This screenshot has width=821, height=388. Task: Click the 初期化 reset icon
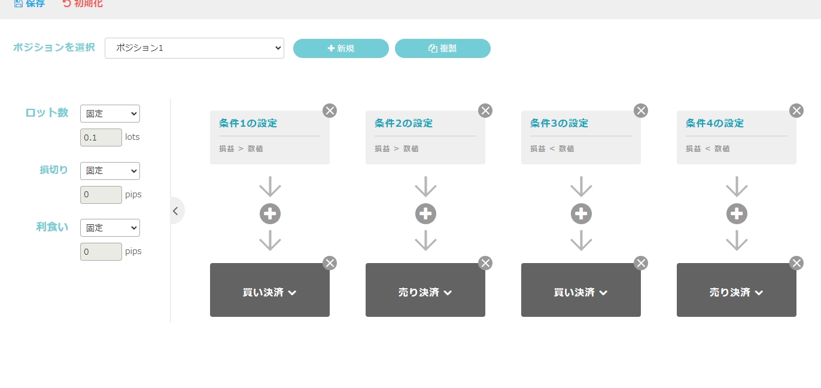pyautogui.click(x=65, y=4)
